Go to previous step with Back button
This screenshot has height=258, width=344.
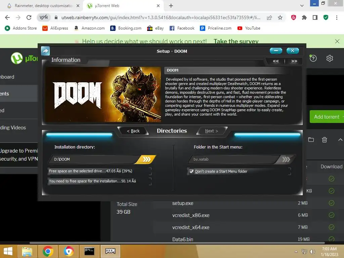(x=133, y=131)
